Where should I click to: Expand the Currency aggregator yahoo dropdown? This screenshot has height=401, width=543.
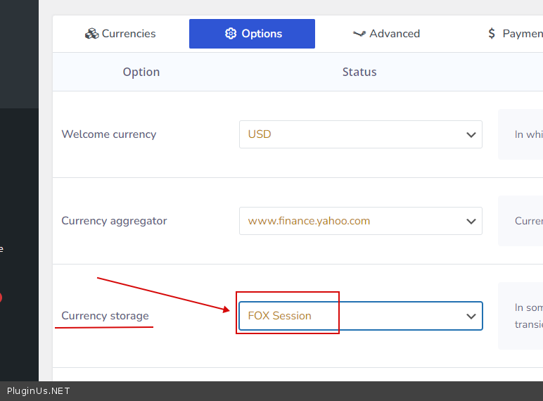click(360, 221)
